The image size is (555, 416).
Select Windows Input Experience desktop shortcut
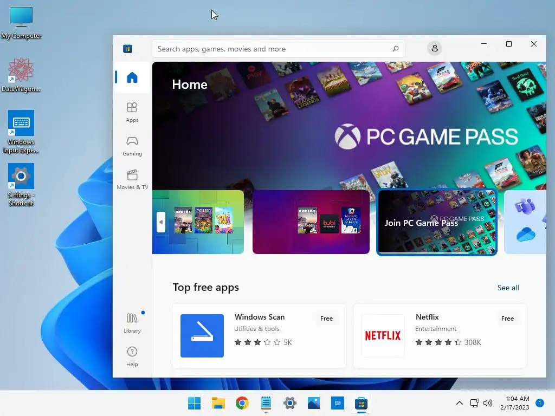pos(21,132)
